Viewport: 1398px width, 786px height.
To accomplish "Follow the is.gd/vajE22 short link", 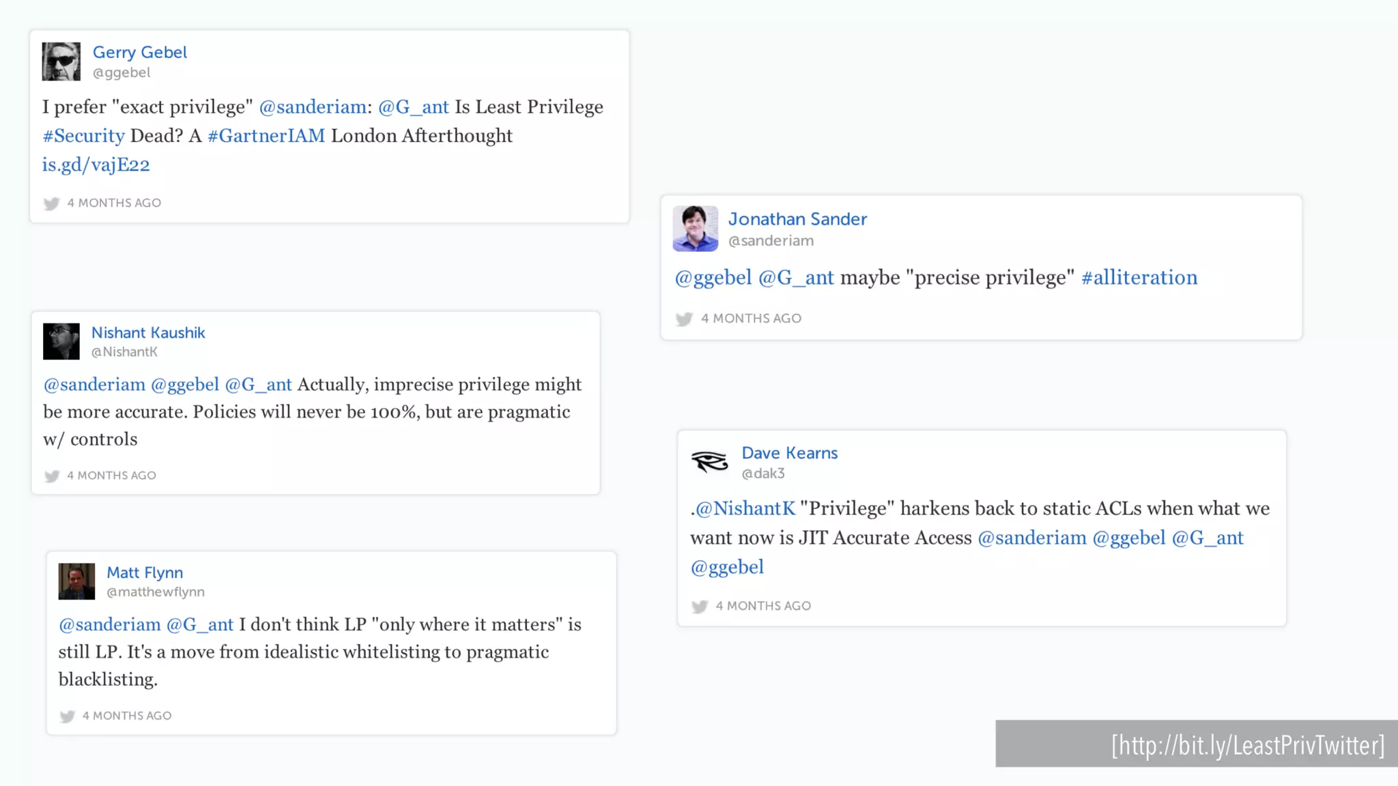I will (96, 165).
